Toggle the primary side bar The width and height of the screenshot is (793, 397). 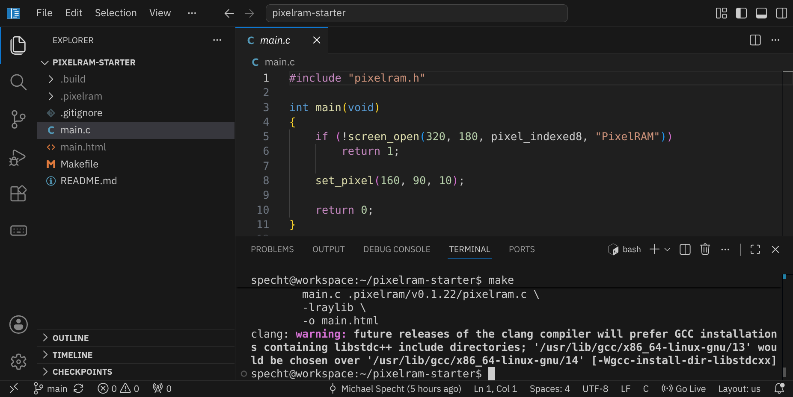point(741,13)
